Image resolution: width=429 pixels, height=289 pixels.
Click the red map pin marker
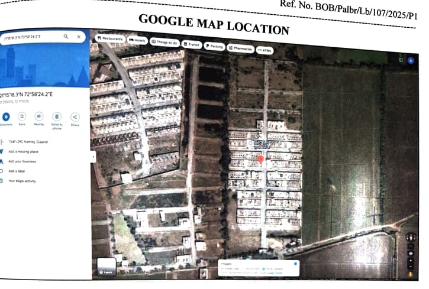coord(261,160)
